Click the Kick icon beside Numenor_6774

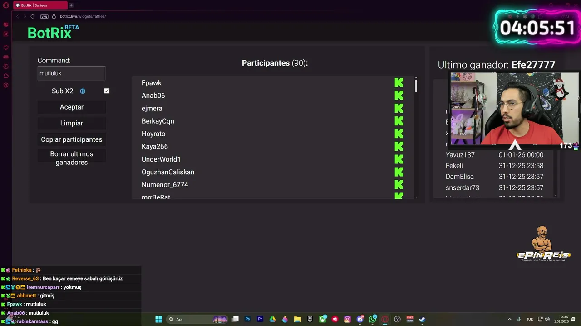click(399, 184)
